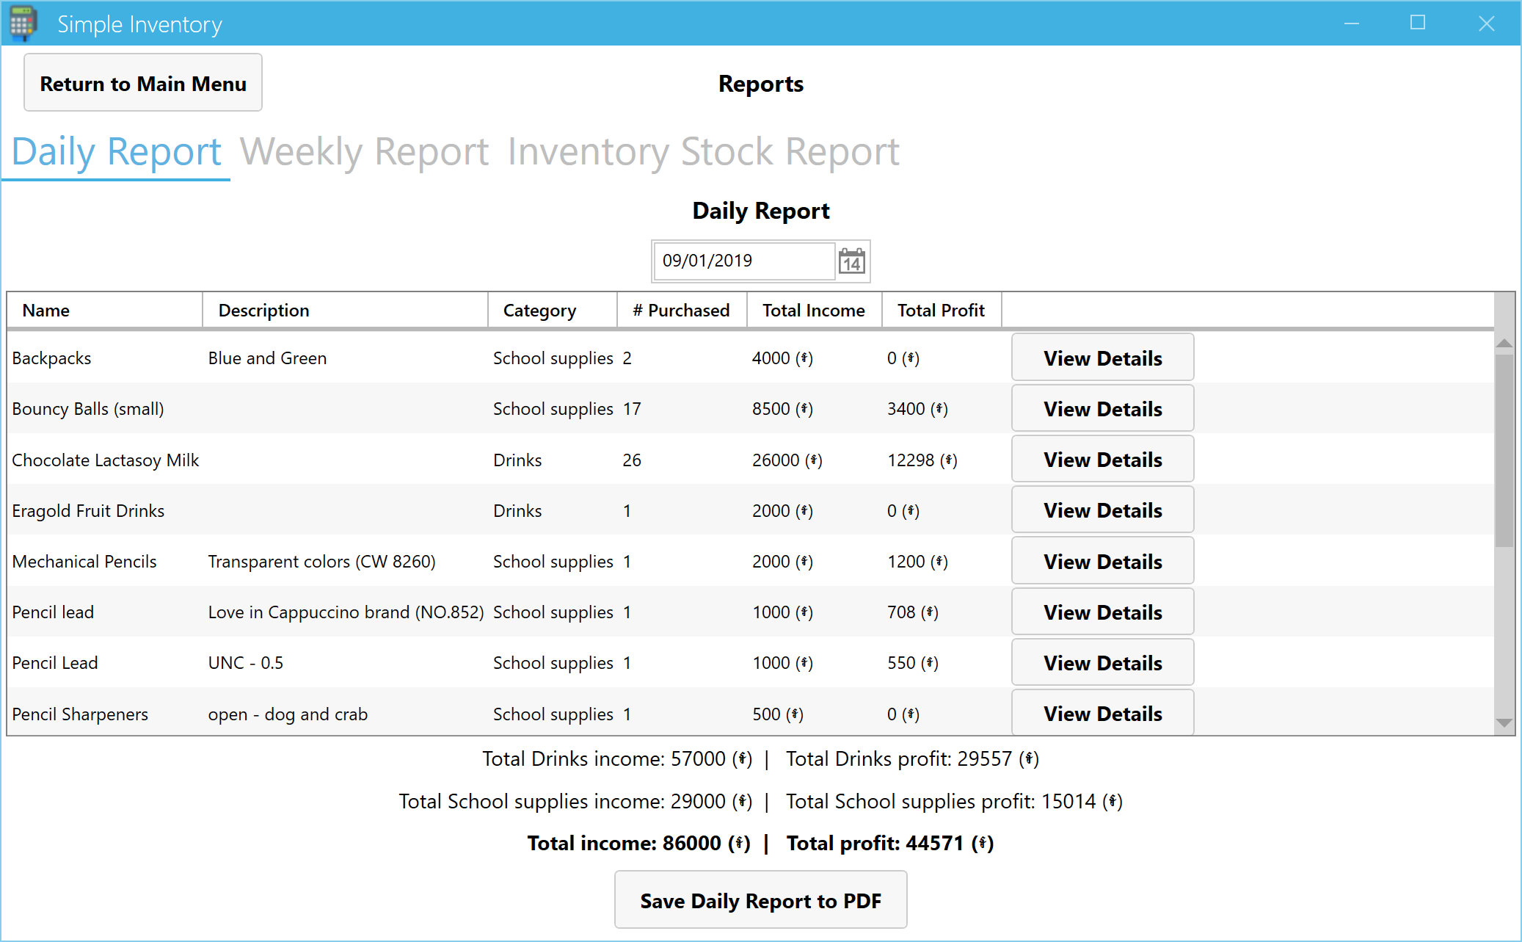Viewport: 1522px width, 942px height.
Task: View Details for Chocolate Lactasoy Milk
Action: [x=1102, y=460]
